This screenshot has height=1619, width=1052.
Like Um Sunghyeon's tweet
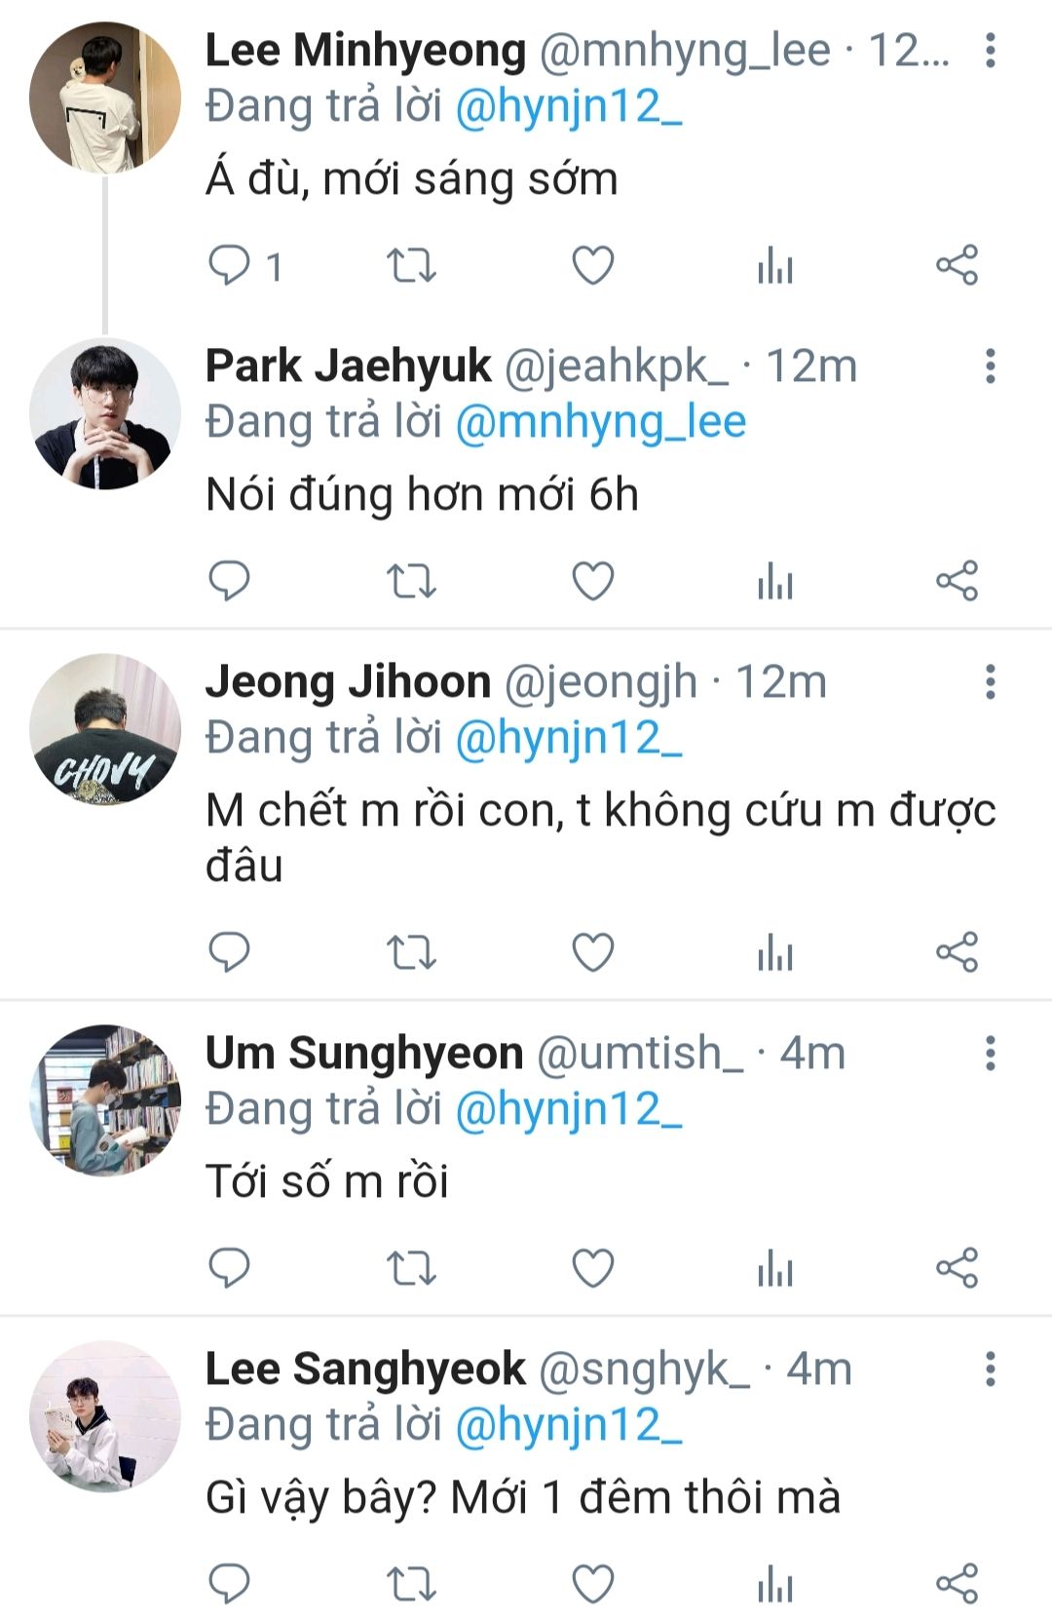[x=592, y=1267]
